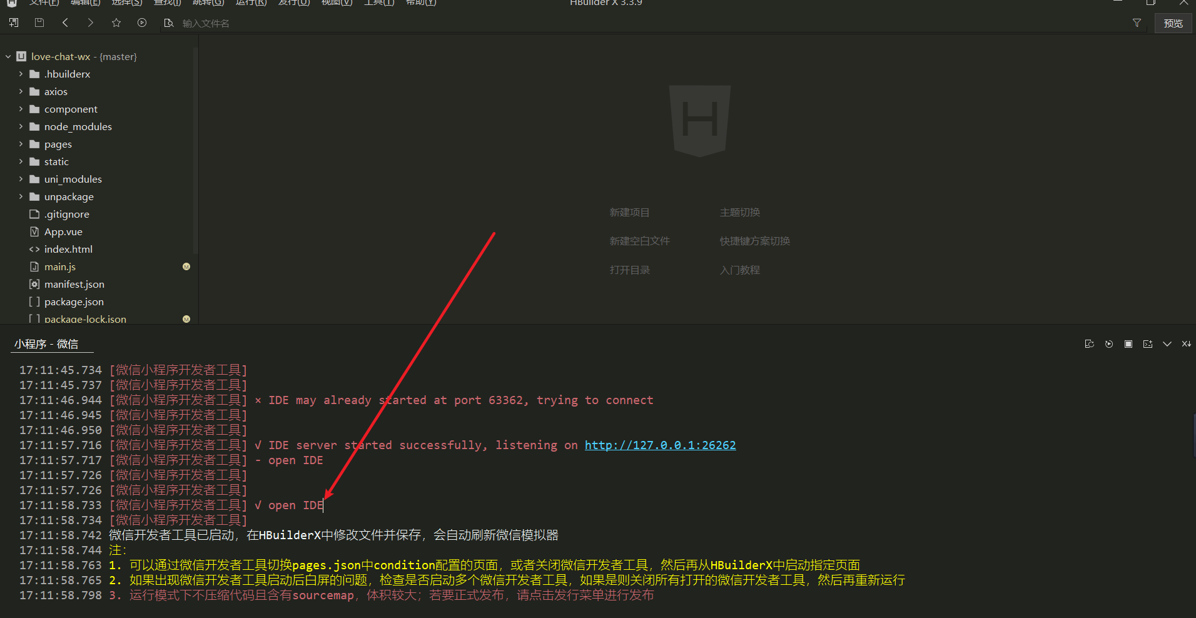Image resolution: width=1196 pixels, height=618 pixels.
Task: Click the recompile refresh icon in console
Action: click(1089, 344)
